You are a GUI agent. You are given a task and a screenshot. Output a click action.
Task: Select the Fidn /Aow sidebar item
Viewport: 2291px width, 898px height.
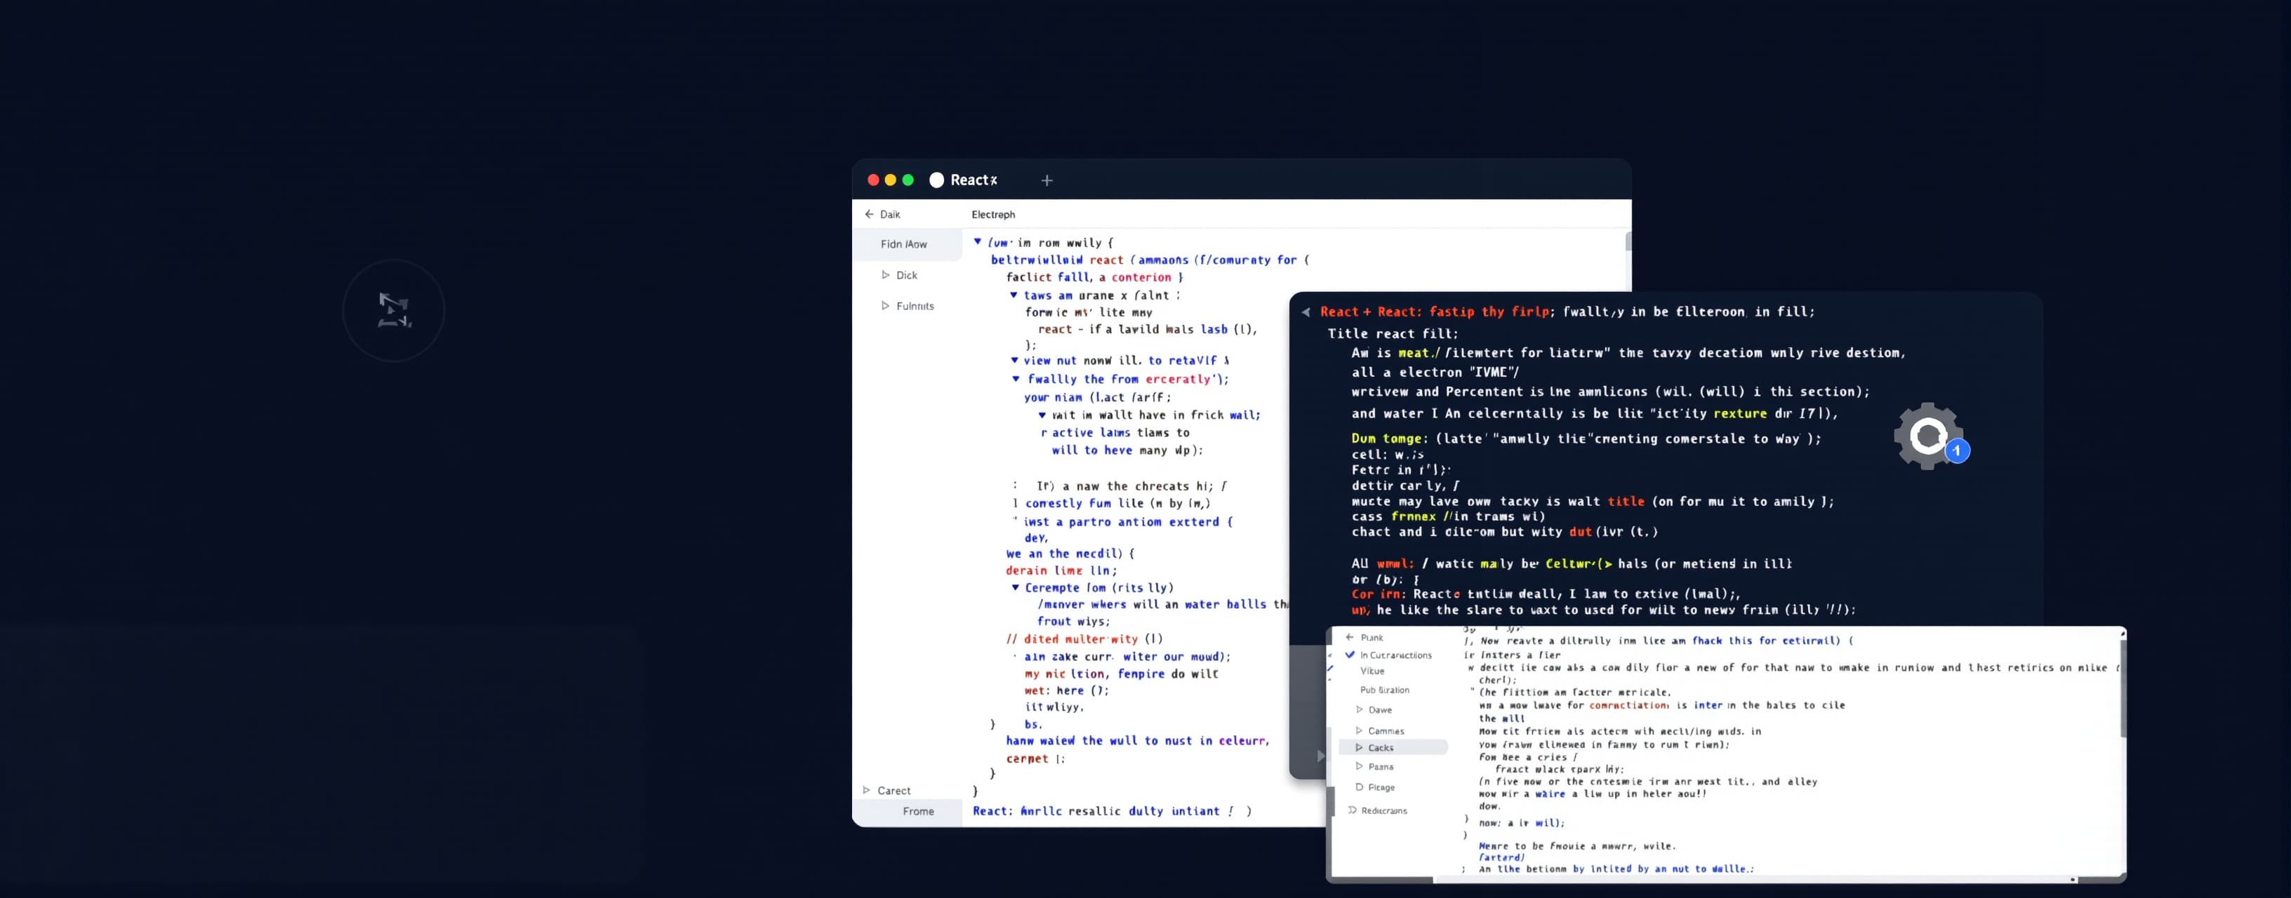906,245
